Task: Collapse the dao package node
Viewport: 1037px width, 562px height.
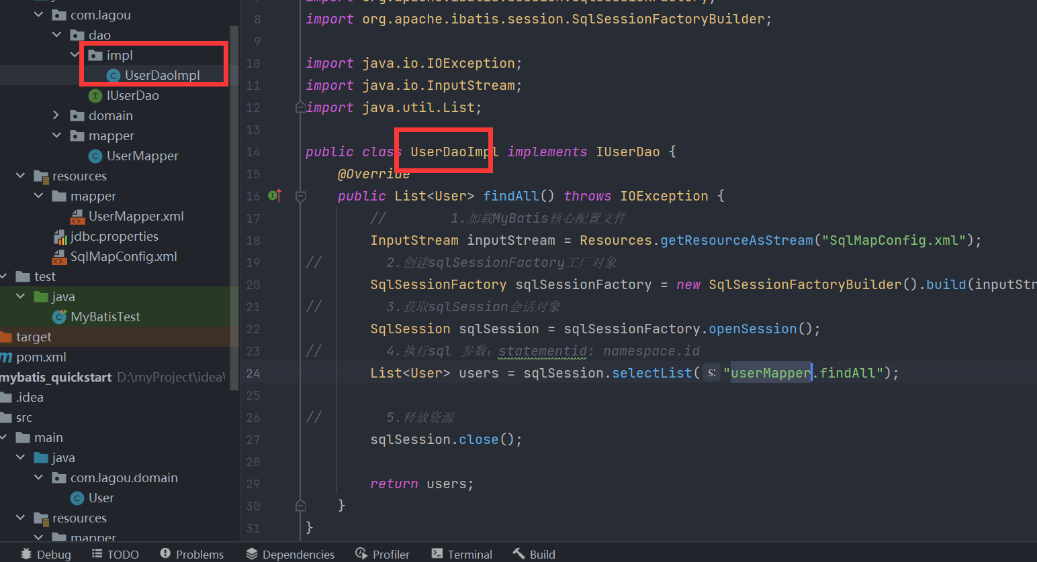Action: 56,35
